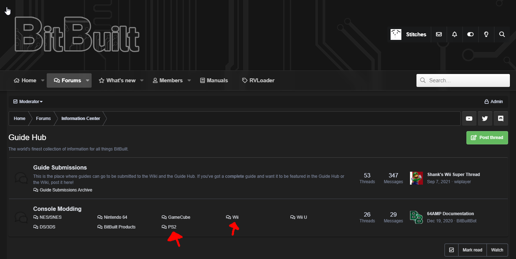This screenshot has width=516, height=259.
Task: Expand the Forums menu dropdown arrow
Action: tap(87, 80)
